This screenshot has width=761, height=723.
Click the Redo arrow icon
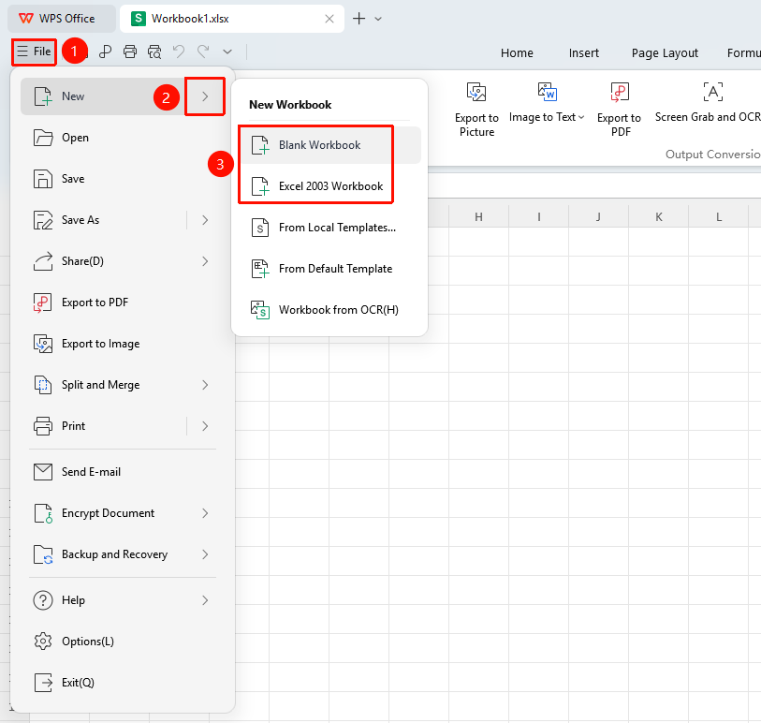pos(203,52)
